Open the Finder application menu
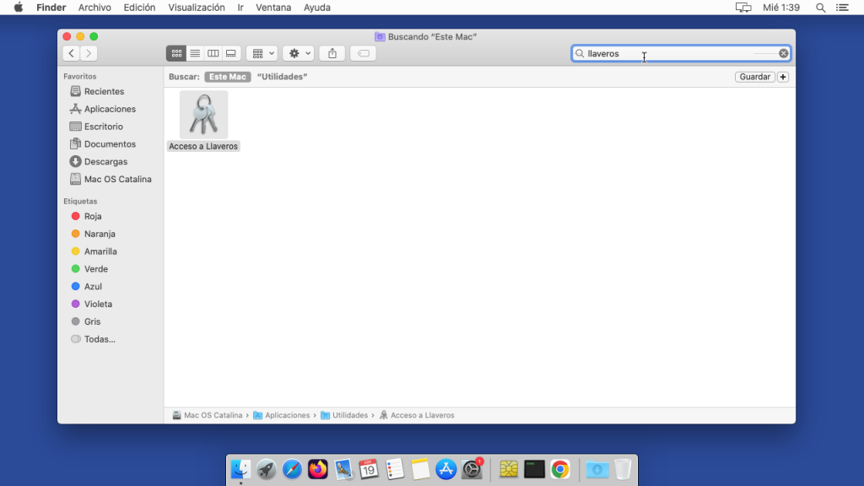This screenshot has height=486, width=864. coord(51,8)
